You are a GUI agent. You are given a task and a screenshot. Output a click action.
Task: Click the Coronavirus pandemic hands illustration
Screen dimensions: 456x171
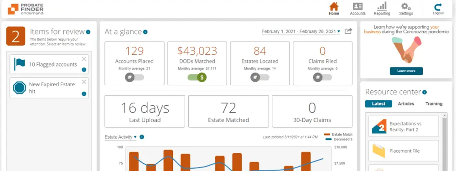[407, 50]
